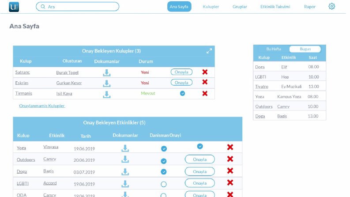Open Tiyatro club in schedule panel
Image resolution: width=350 pixels, height=197 pixels.
point(262,87)
